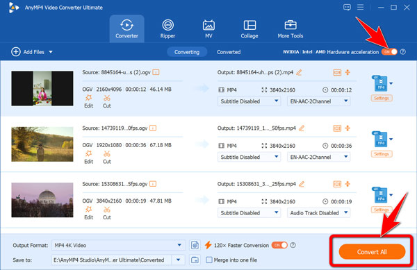Browse output folder with folder icon
This screenshot has height=270, width=417.
pyautogui.click(x=195, y=260)
